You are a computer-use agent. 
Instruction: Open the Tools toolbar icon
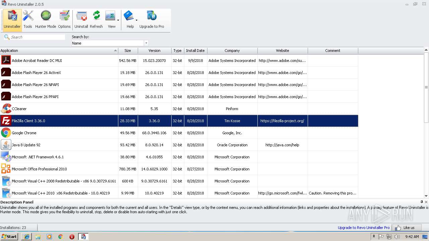tap(28, 20)
